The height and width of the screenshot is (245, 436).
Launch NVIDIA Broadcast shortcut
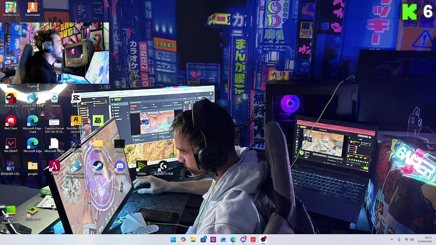pyautogui.click(x=142, y=169)
